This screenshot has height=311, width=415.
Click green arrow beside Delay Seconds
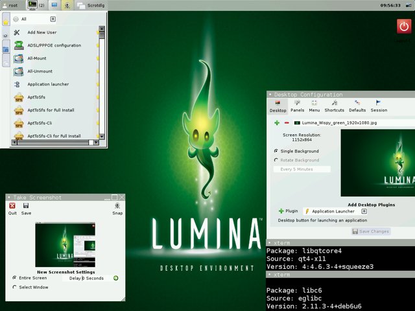pos(115,278)
